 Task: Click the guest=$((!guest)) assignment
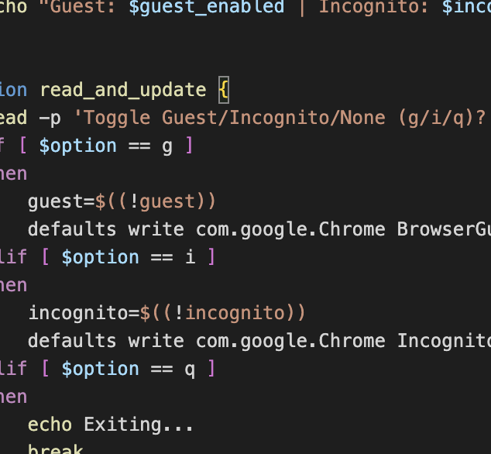click(x=122, y=201)
